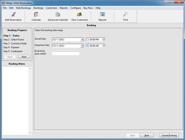Select Step 4 - Payment
The width and height of the screenshot is (185, 140).
tap(11, 47)
